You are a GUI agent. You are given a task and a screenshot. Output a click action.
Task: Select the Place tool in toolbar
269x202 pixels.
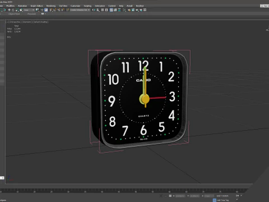pos(21,10)
